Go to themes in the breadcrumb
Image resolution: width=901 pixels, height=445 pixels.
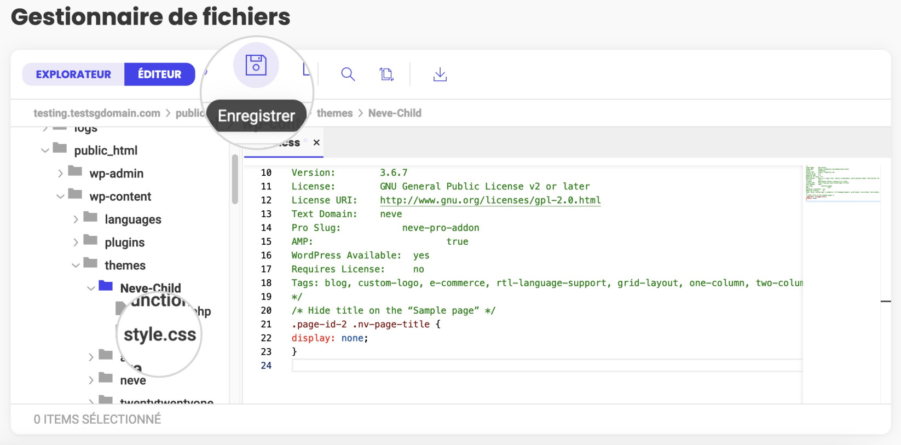click(x=334, y=113)
